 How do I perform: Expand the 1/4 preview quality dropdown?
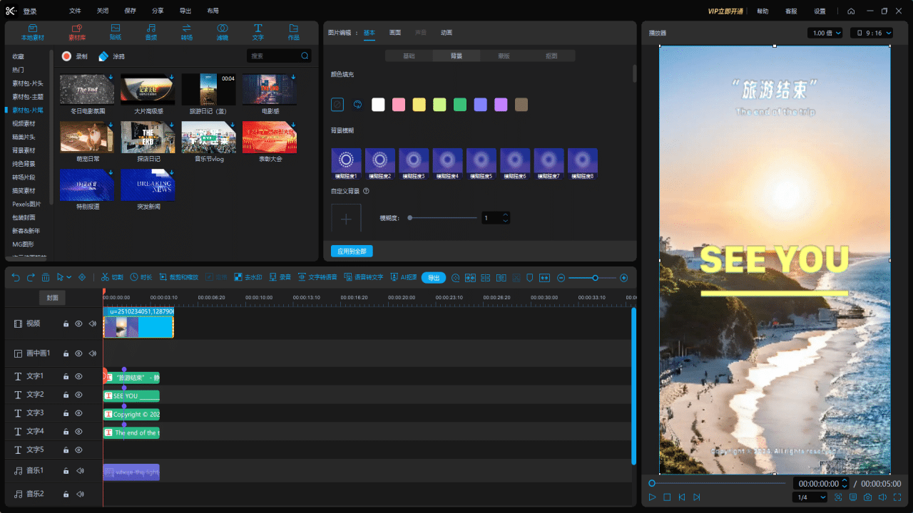point(810,497)
